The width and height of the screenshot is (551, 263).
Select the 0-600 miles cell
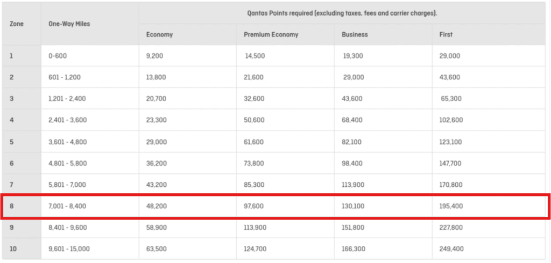(90, 56)
